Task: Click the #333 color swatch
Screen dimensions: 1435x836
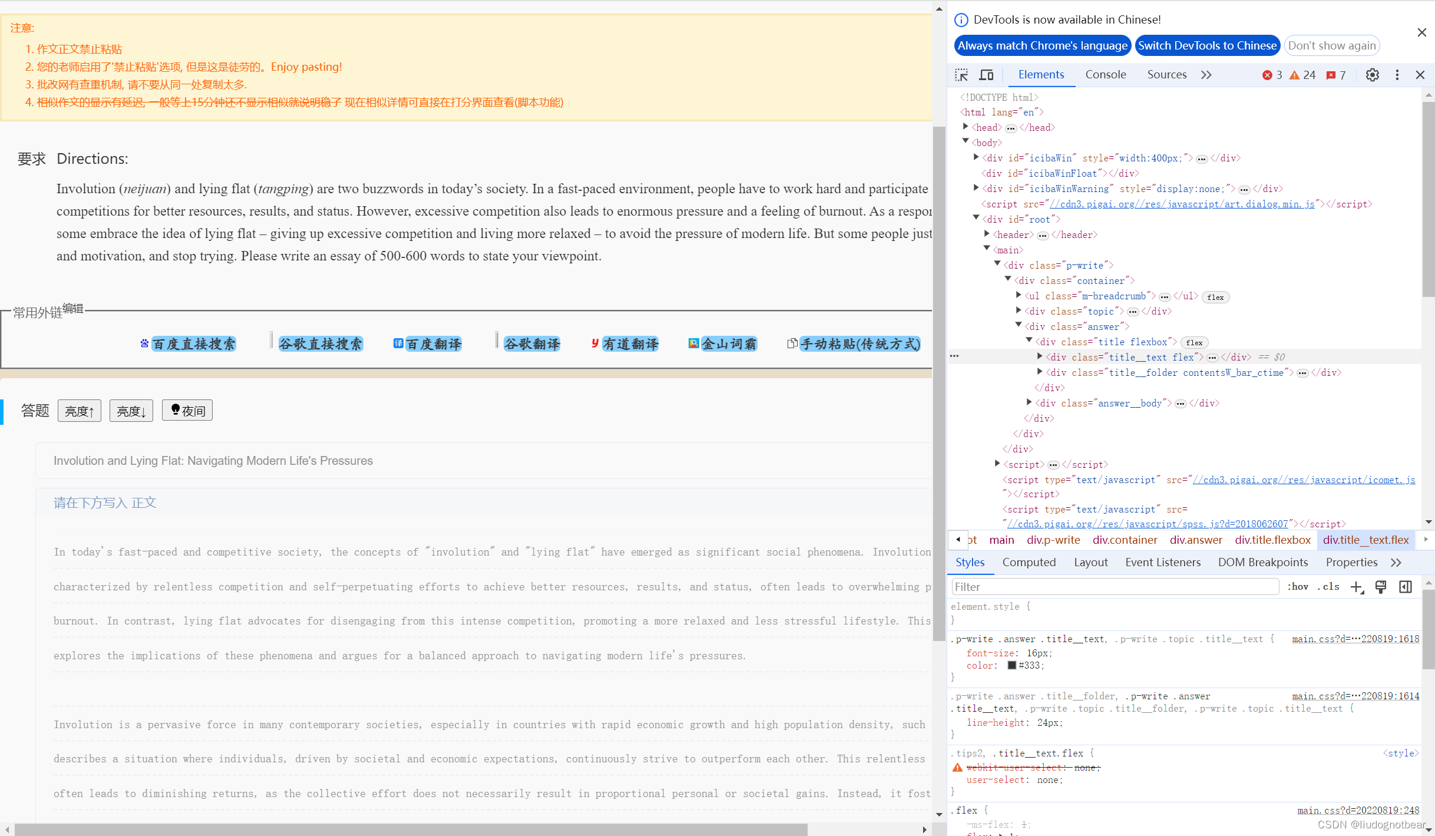Action: click(1012, 666)
